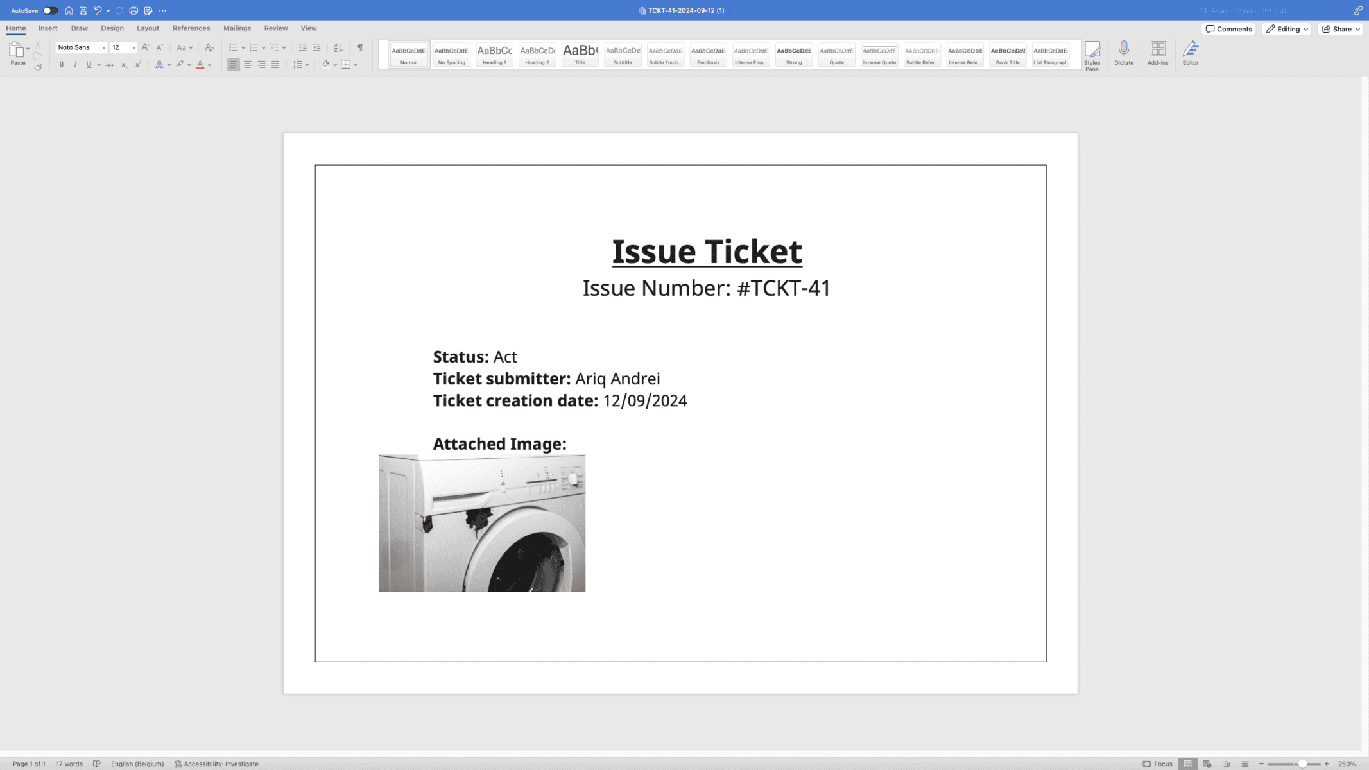Viewport: 1369px width, 770px height.
Task: Switch to the Insert tab
Action: point(47,28)
